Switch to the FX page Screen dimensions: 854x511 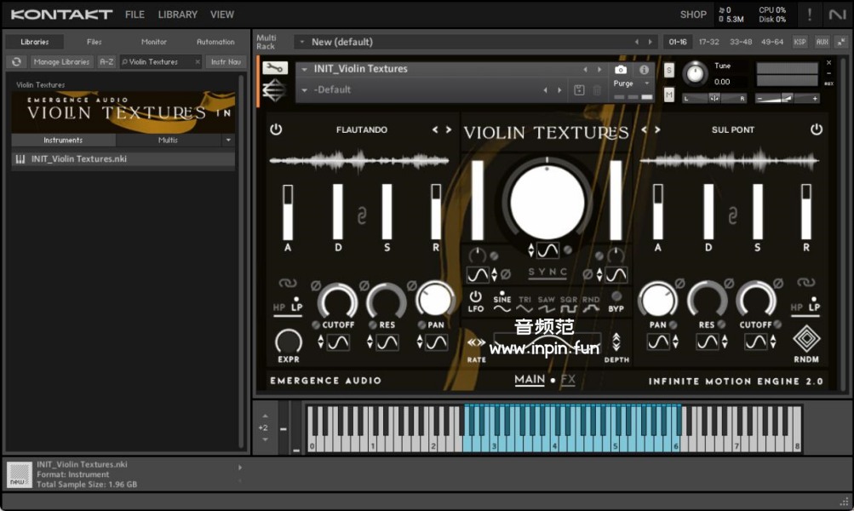click(x=568, y=380)
